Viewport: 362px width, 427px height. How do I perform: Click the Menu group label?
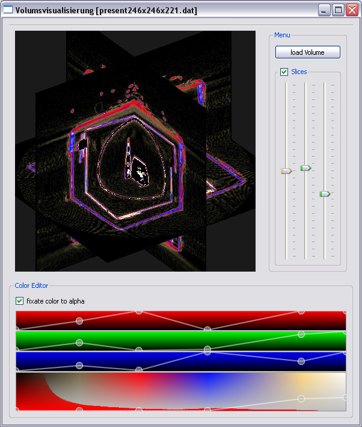(282, 35)
